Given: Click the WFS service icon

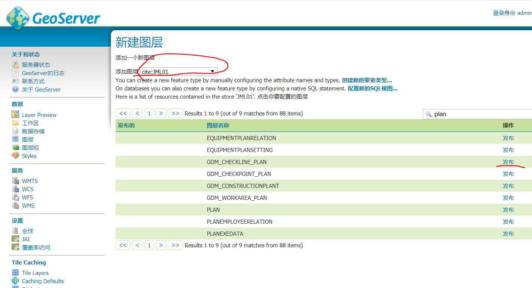Looking at the screenshot, I should pos(15,197).
